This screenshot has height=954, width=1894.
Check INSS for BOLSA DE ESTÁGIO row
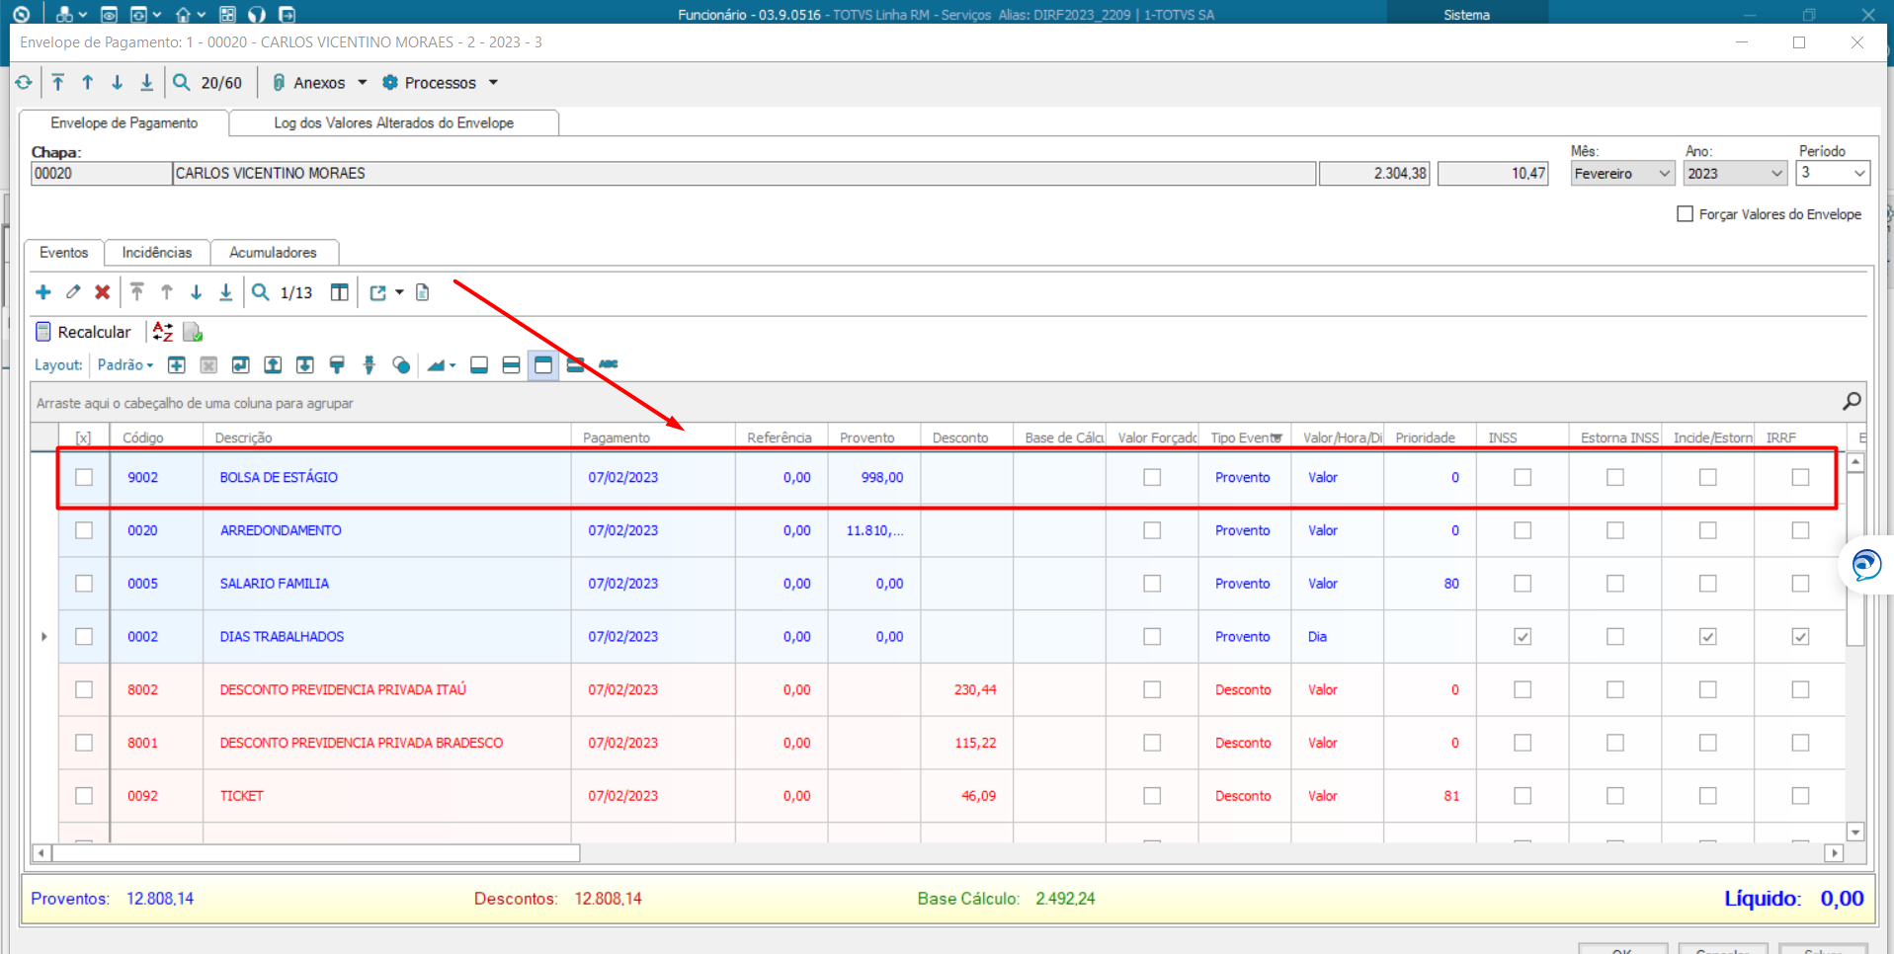click(1523, 477)
